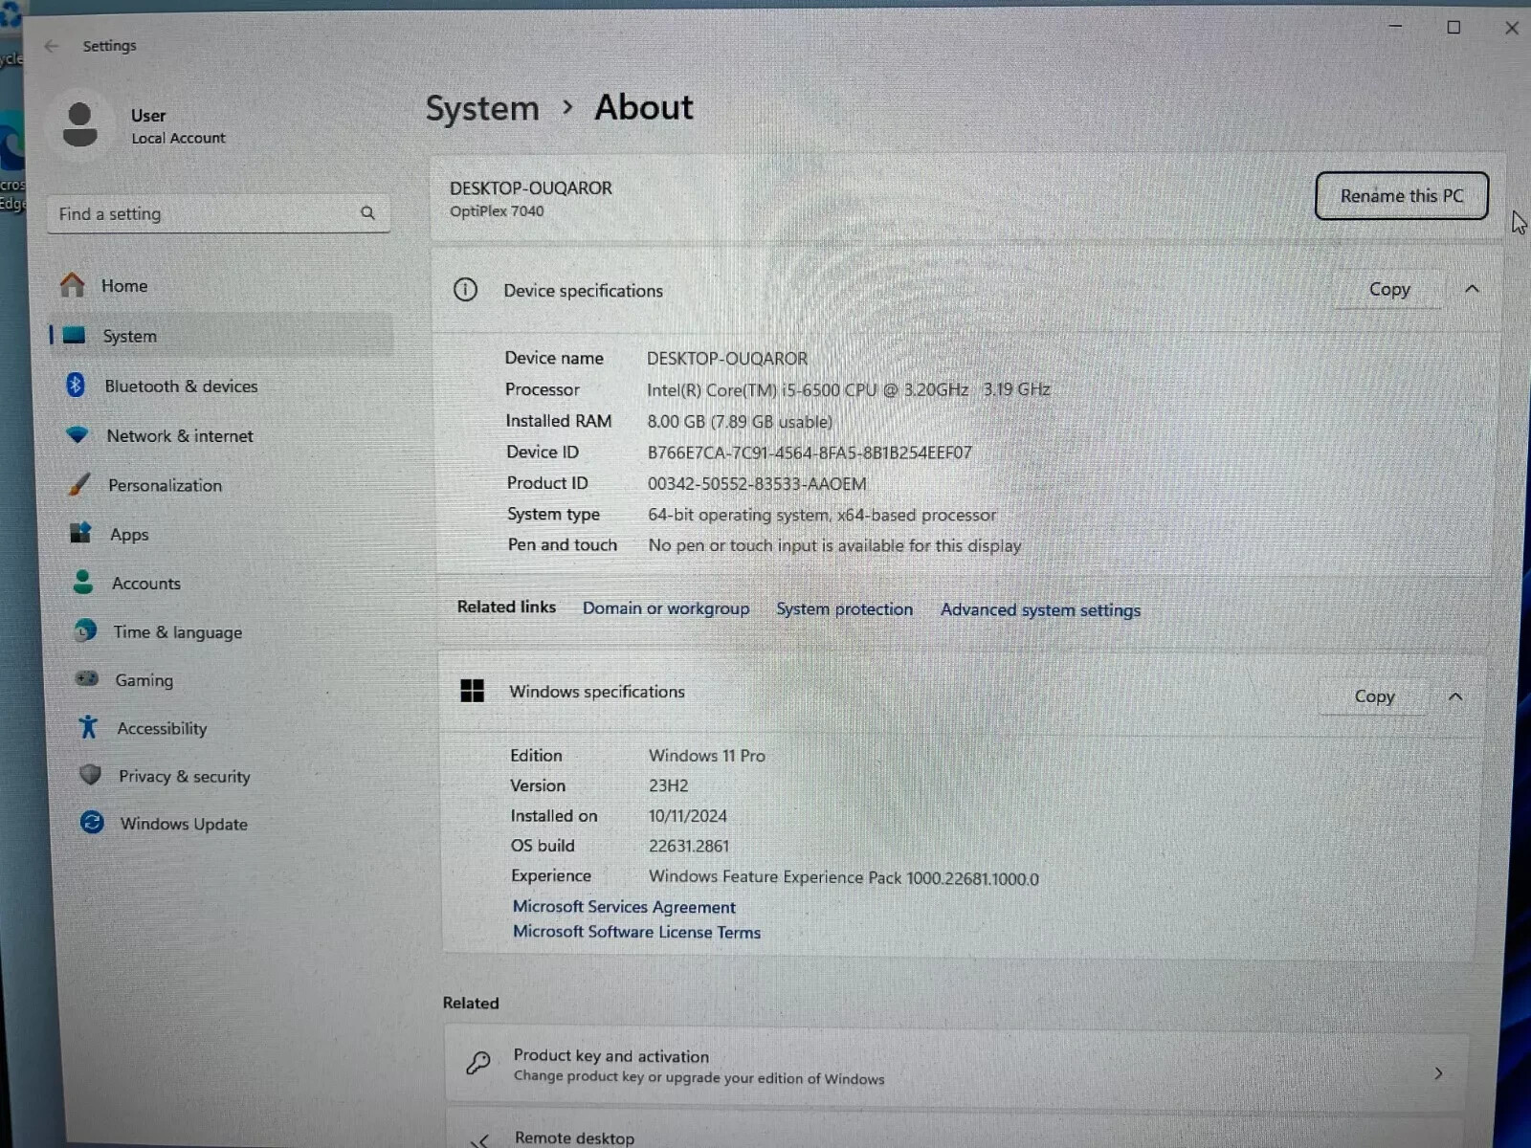Select OptiPlex 7040 model text

(497, 211)
